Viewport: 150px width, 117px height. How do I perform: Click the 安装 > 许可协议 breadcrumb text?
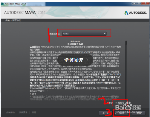point(13,21)
